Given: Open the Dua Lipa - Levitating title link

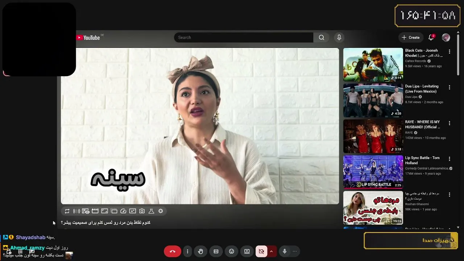Looking at the screenshot, I should [x=422, y=89].
